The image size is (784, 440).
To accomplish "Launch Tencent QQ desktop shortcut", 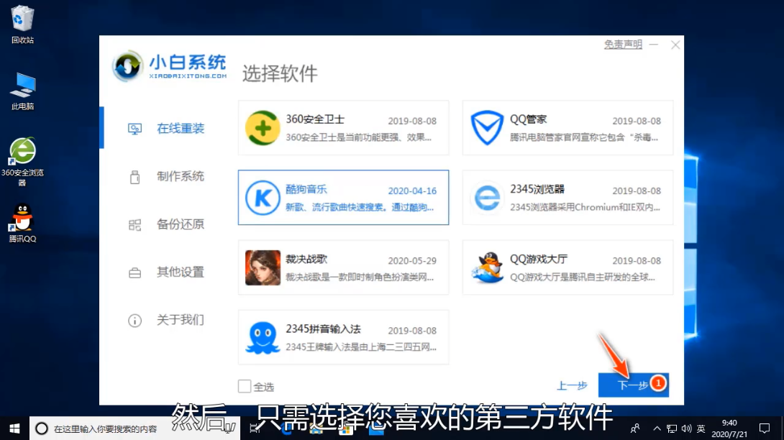I will click(22, 223).
